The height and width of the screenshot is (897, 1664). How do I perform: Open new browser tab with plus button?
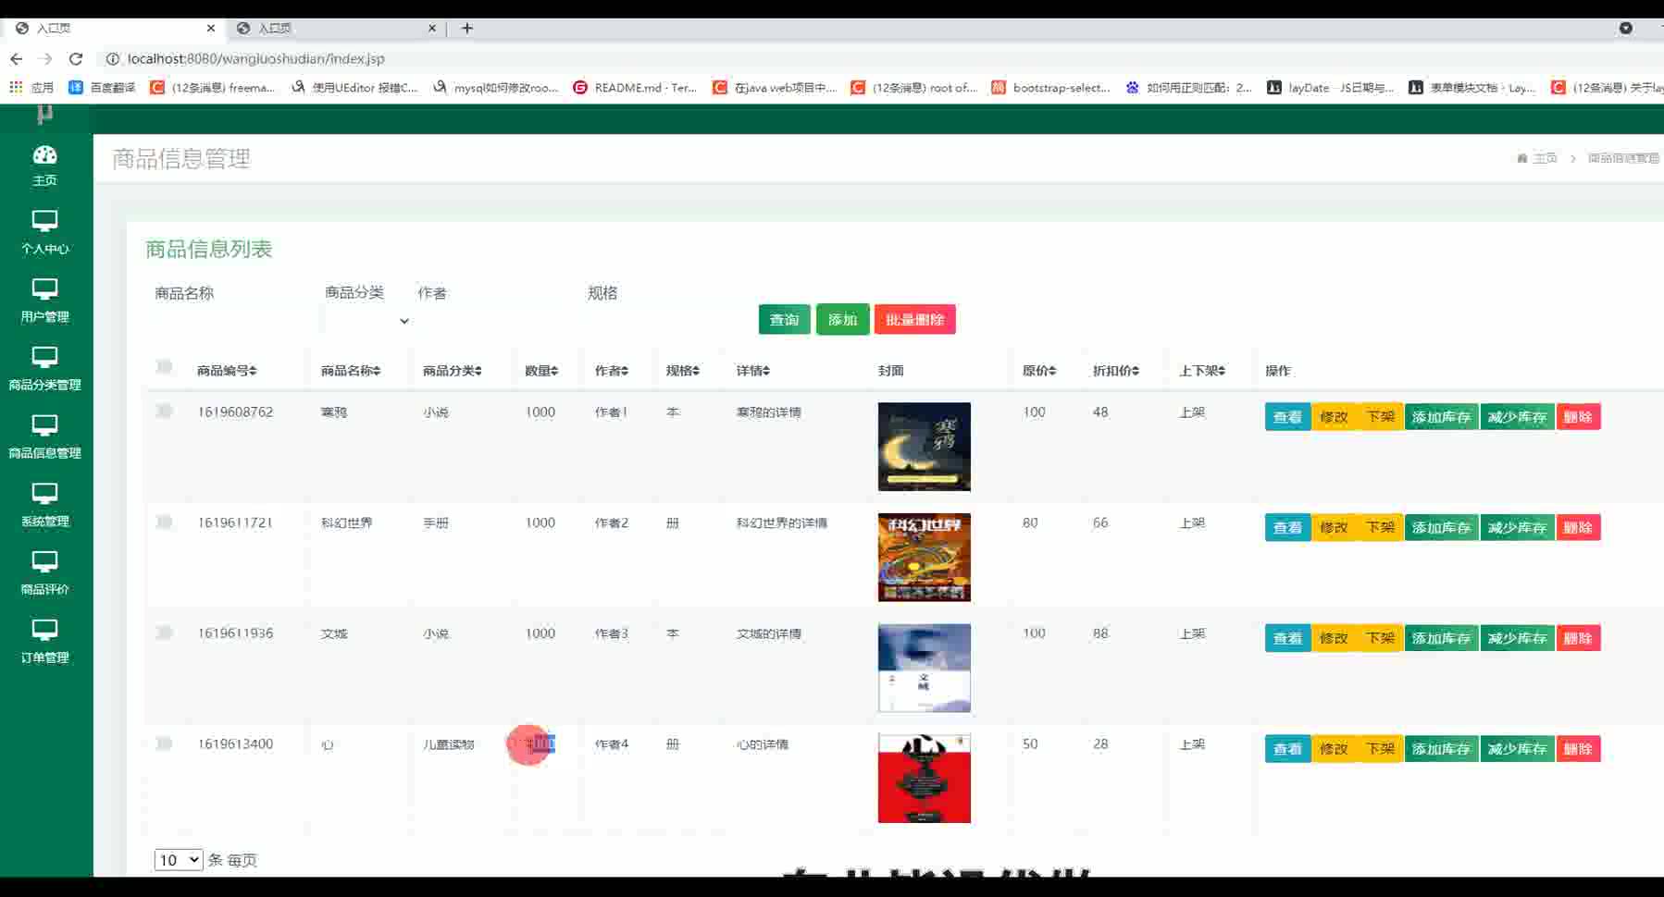(x=467, y=28)
